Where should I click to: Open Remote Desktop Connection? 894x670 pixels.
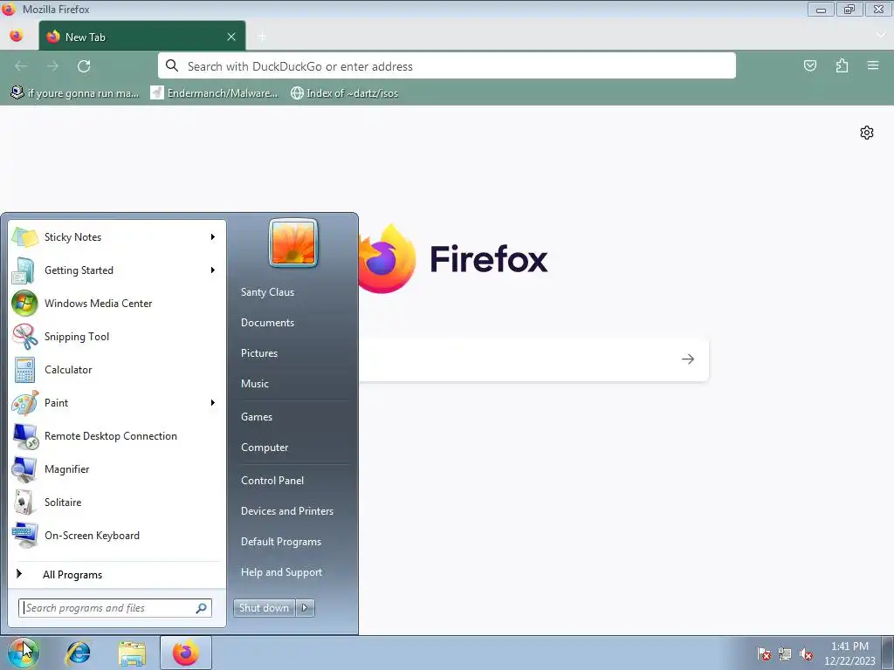click(116, 436)
